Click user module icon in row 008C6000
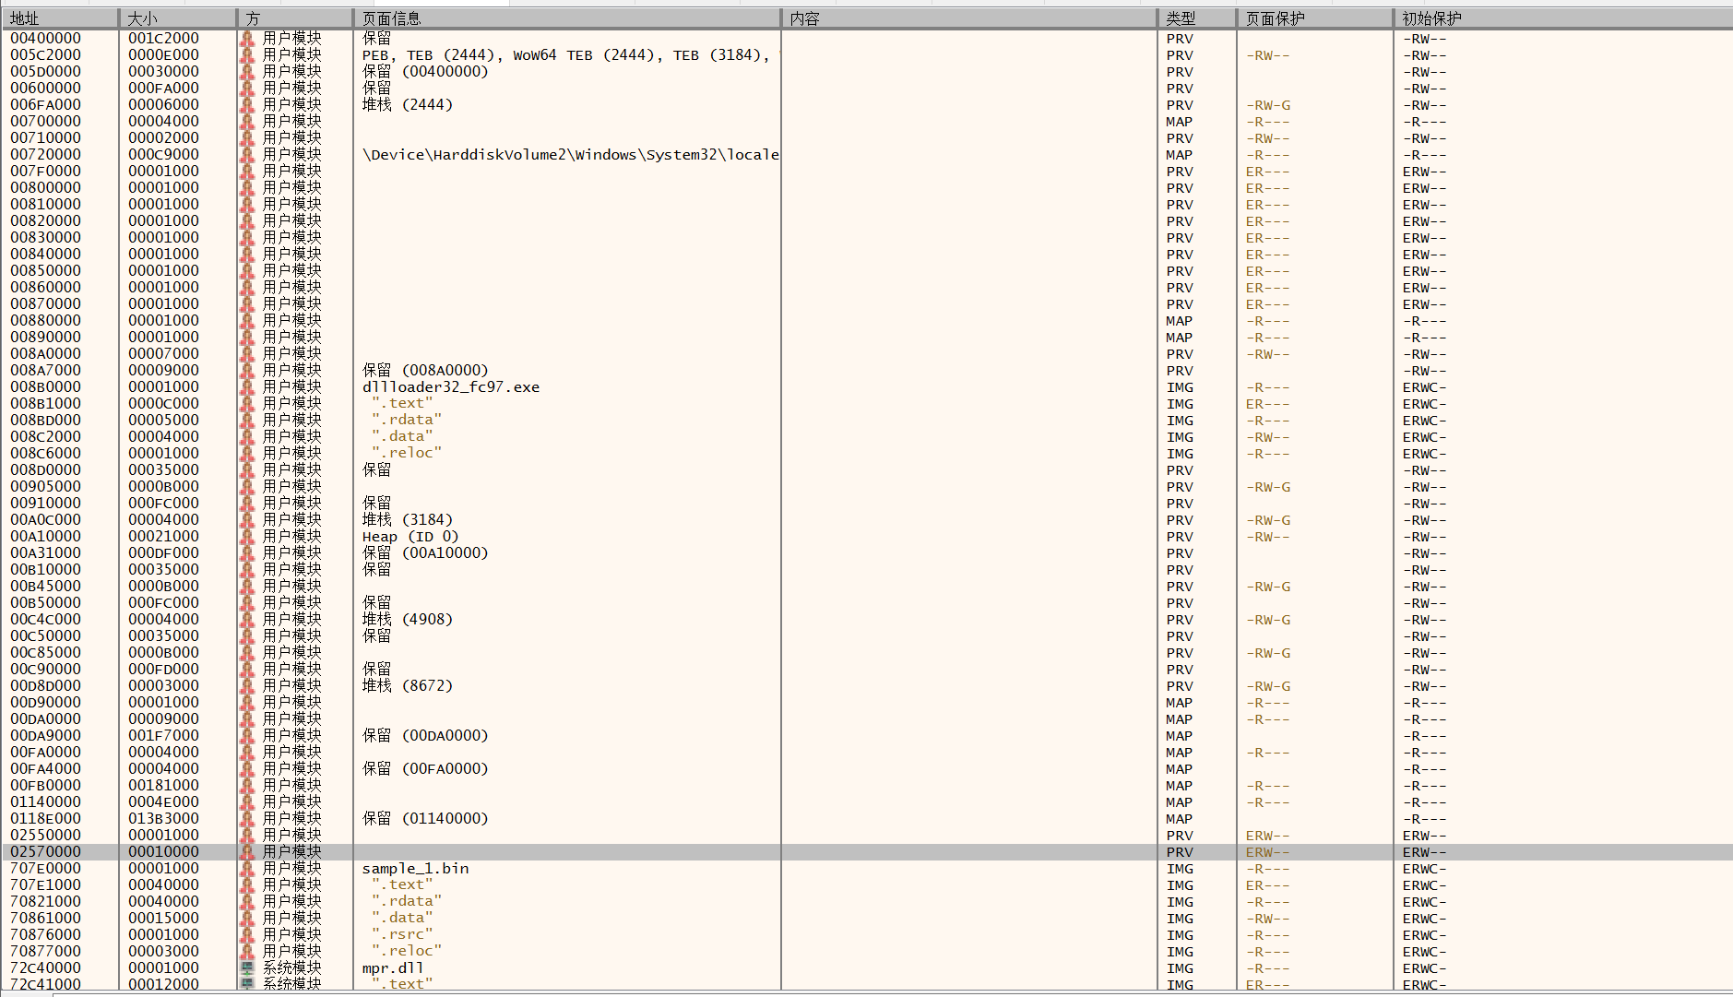 [x=247, y=454]
